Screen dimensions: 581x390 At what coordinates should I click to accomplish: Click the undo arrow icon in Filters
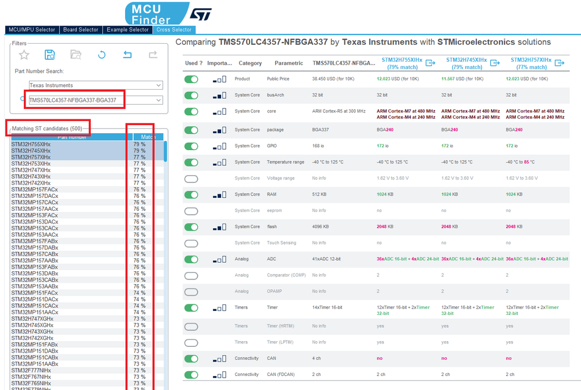coord(127,55)
